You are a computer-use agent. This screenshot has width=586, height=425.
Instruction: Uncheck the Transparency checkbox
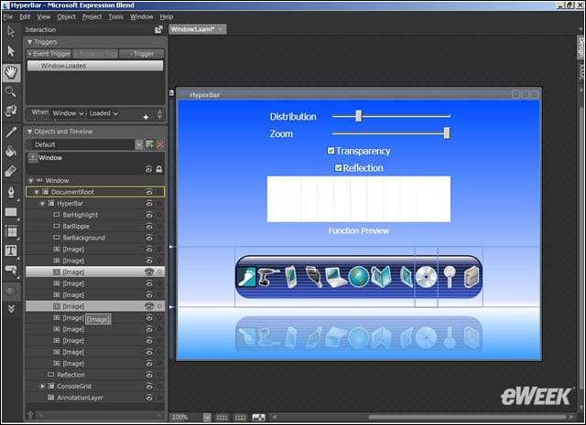331,151
